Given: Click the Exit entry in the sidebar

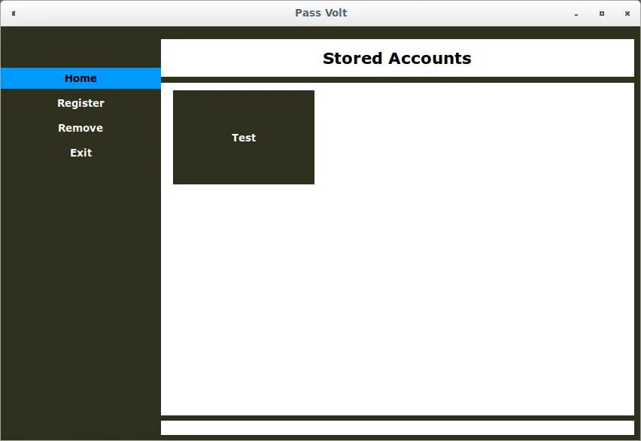Looking at the screenshot, I should [81, 153].
